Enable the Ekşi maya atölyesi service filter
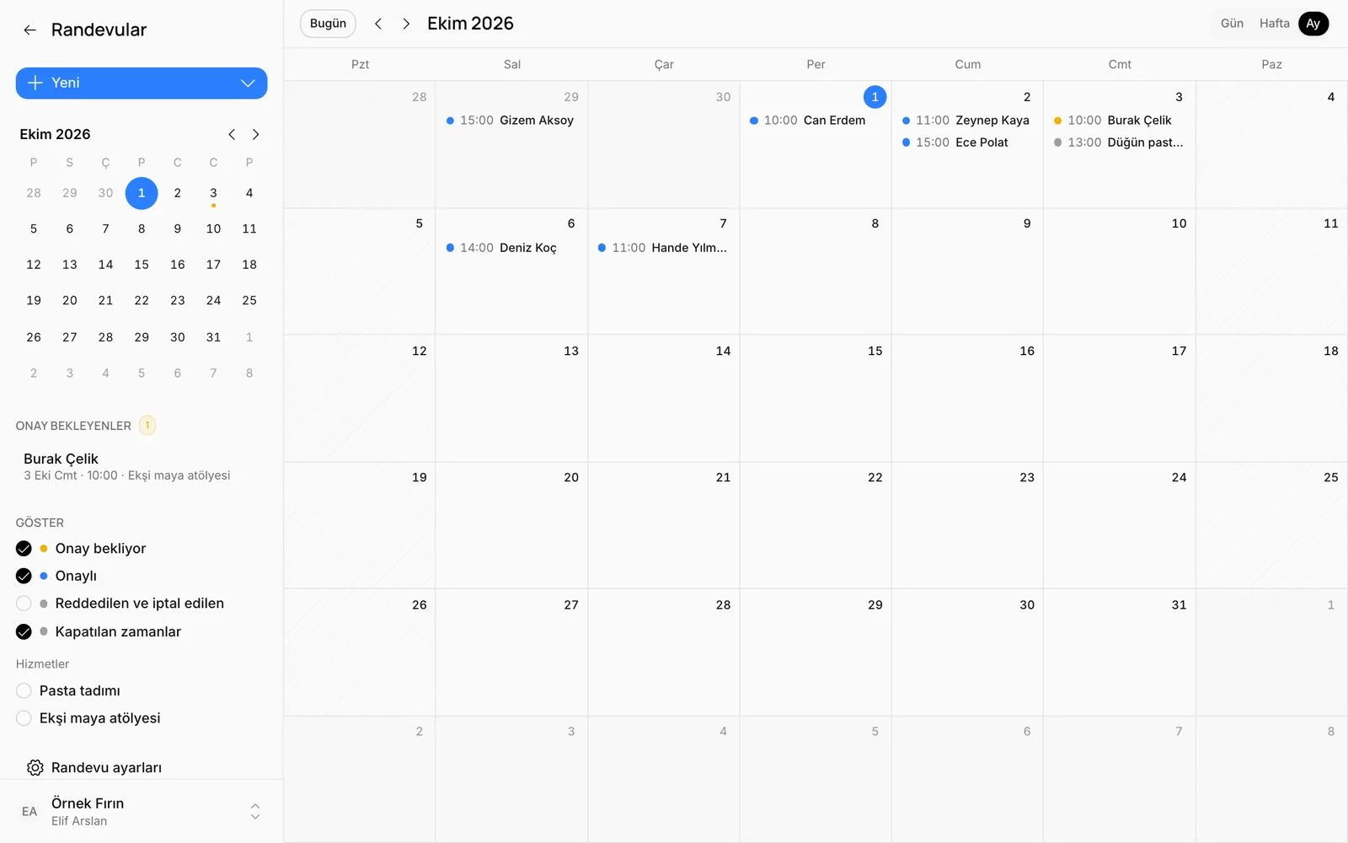 pos(24,718)
